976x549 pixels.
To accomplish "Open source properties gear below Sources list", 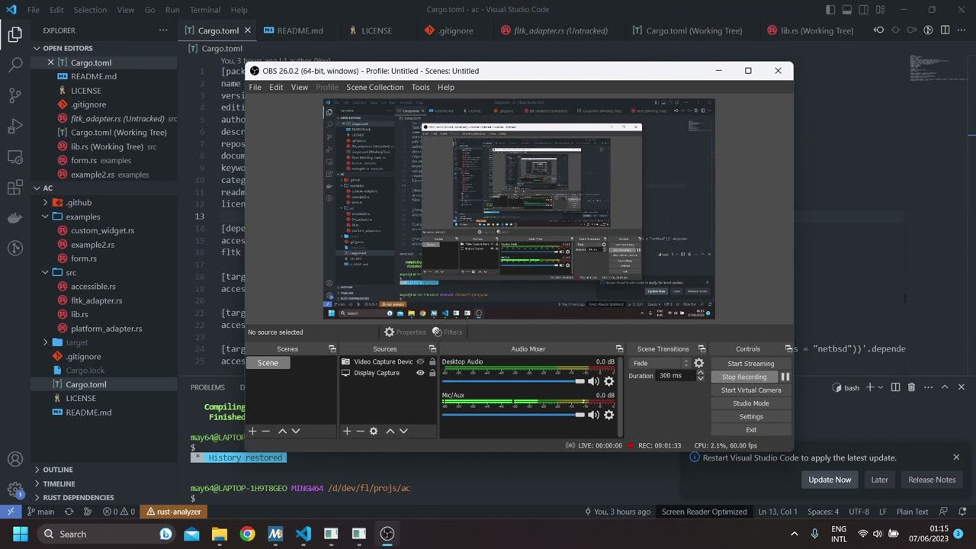I will pyautogui.click(x=374, y=431).
